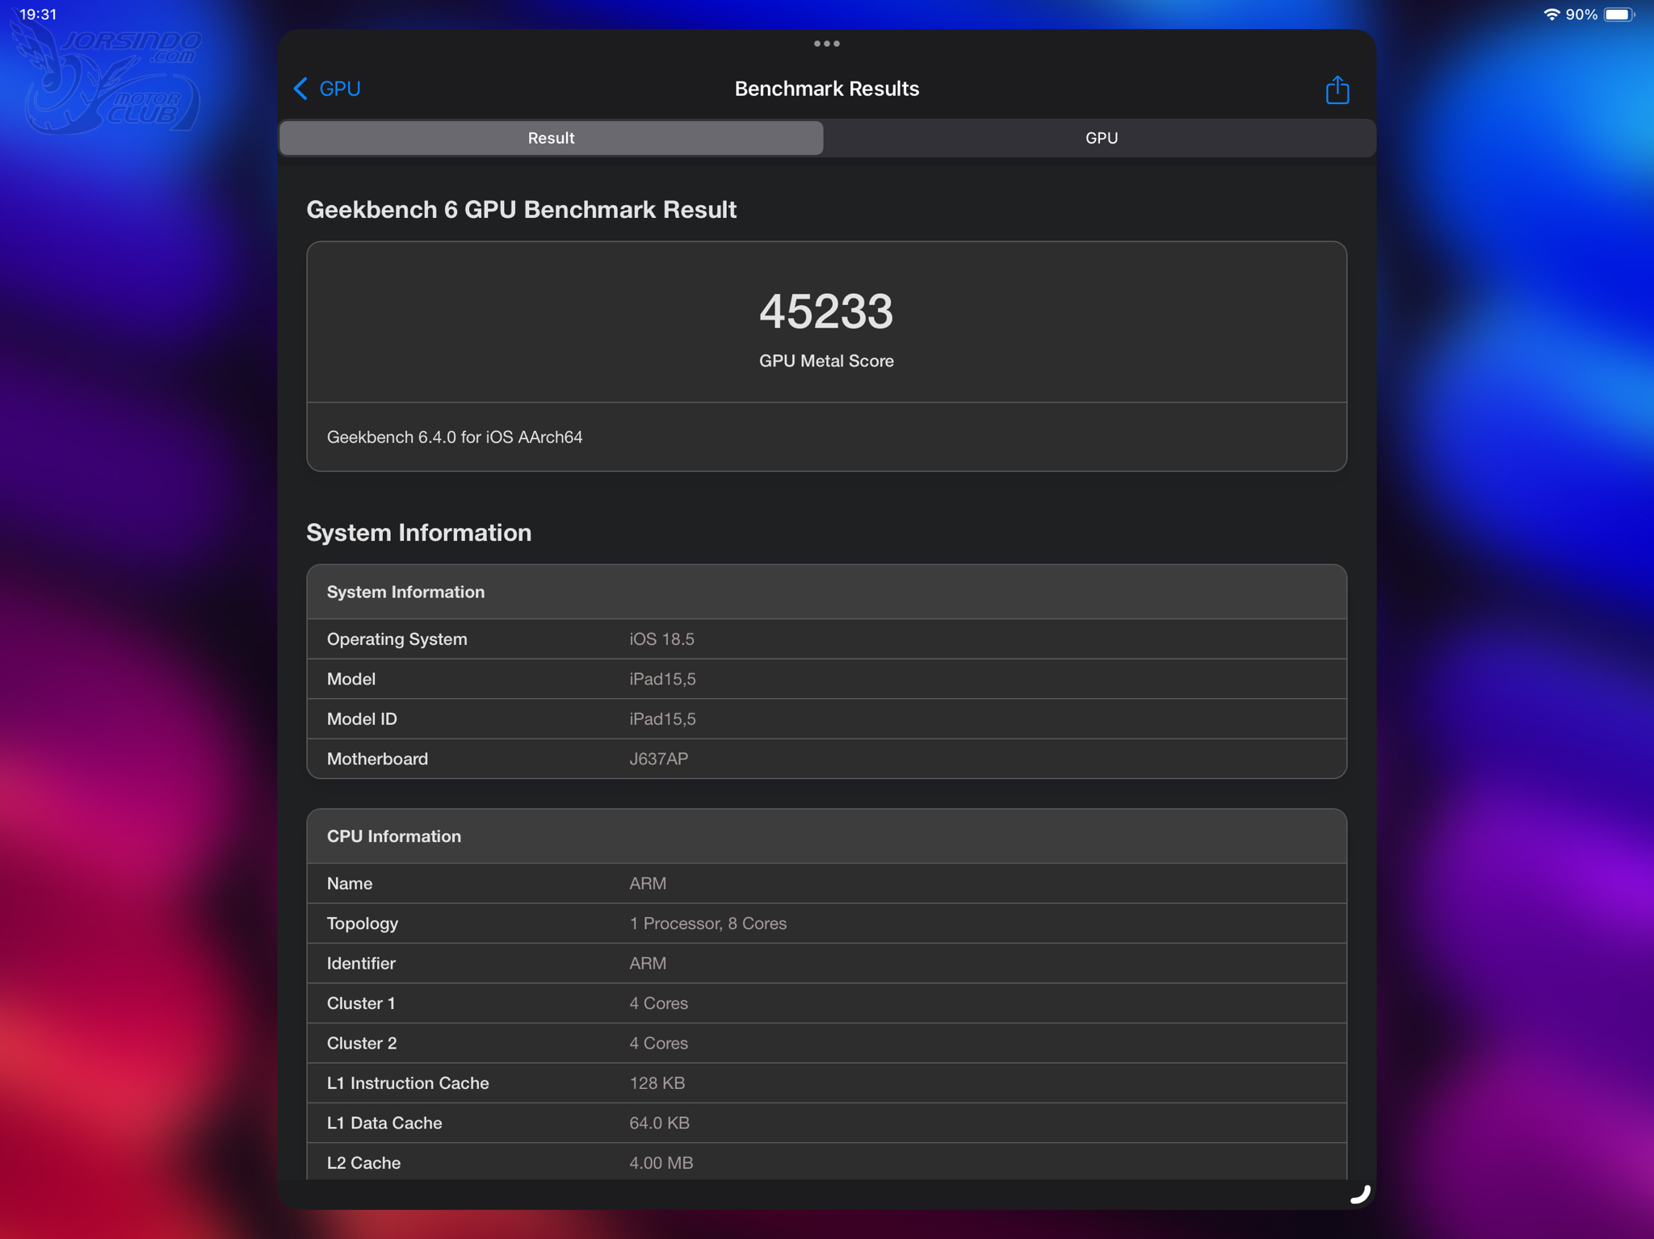Tap the Model ID row label
Viewport: 1654px width, 1239px height.
pyautogui.click(x=362, y=719)
